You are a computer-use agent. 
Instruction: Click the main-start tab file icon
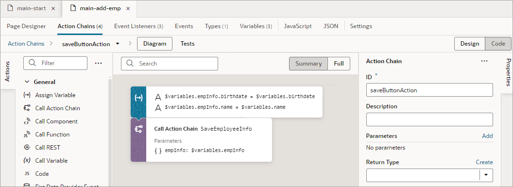[11, 8]
